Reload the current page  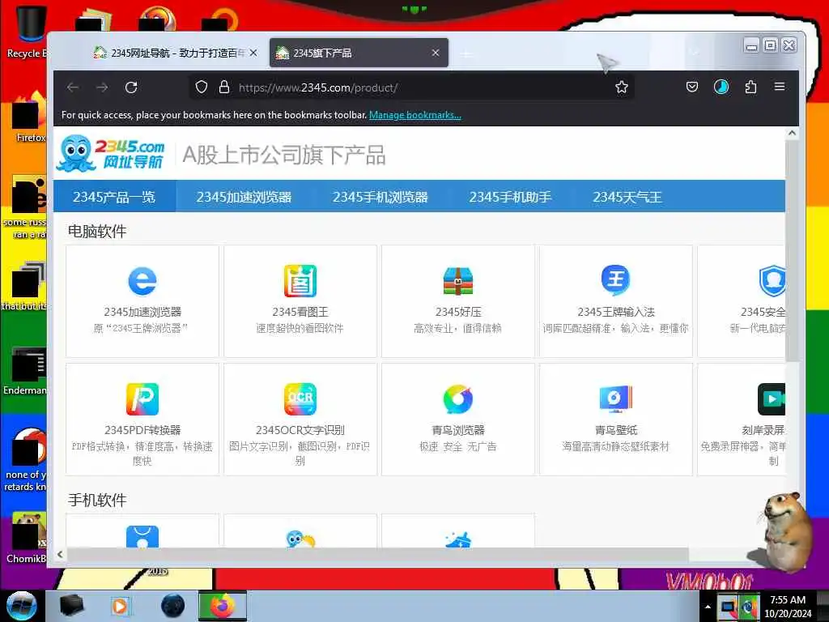[131, 87]
